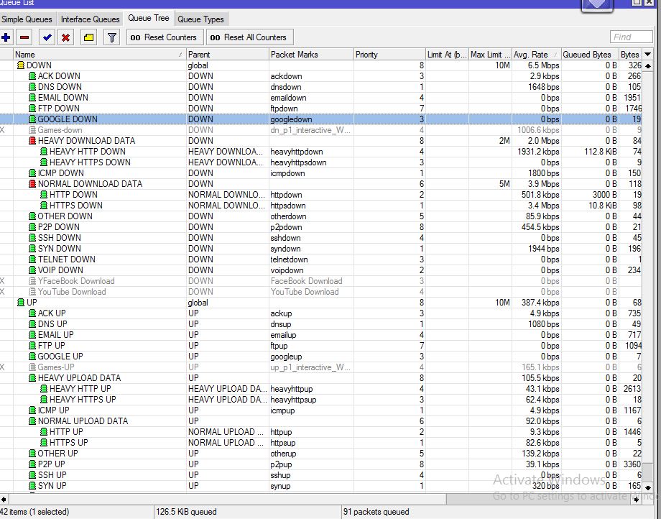Image resolution: width=661 pixels, height=519 pixels.
Task: Click the disabled Games-down queue icon
Action: coord(32,130)
